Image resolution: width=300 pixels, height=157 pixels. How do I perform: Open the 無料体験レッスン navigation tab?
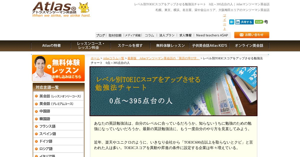coord(170,46)
